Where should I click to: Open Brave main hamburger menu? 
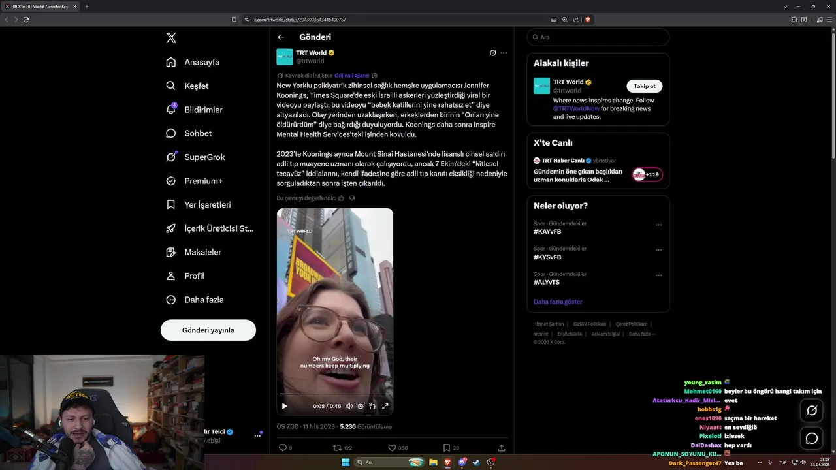(x=828, y=20)
